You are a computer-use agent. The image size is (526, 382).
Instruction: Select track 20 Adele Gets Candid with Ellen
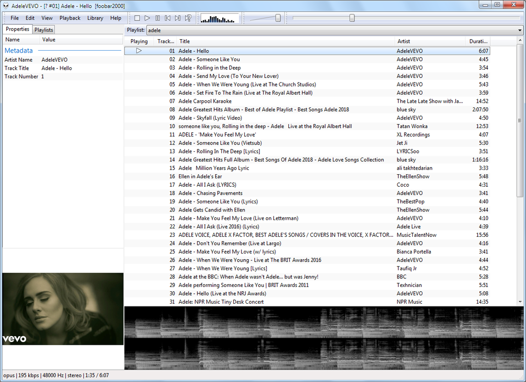(307, 210)
